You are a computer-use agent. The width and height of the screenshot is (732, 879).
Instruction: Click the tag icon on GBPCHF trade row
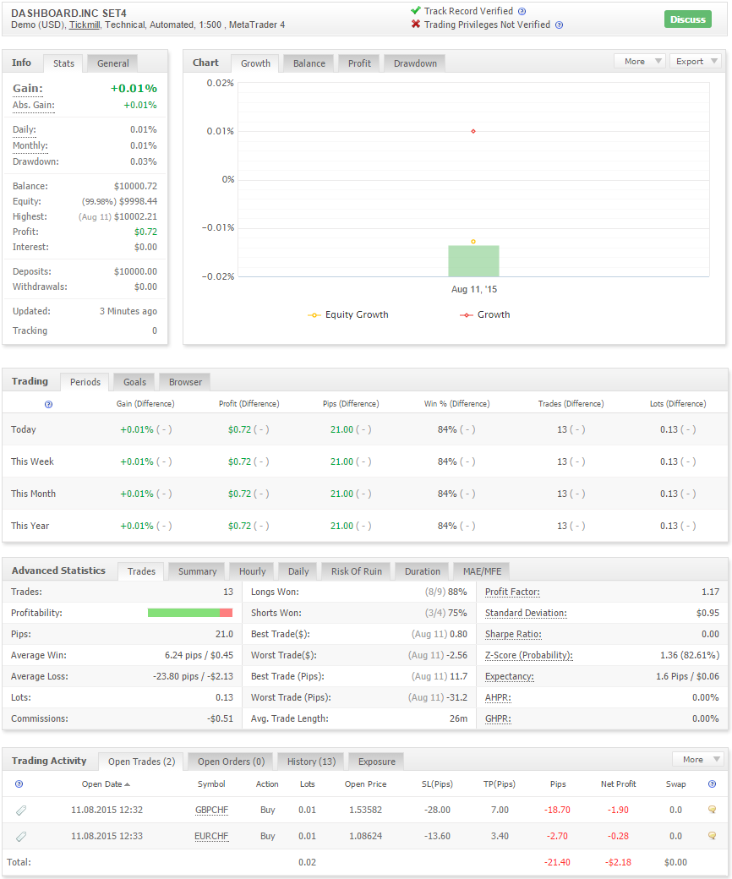[21, 810]
